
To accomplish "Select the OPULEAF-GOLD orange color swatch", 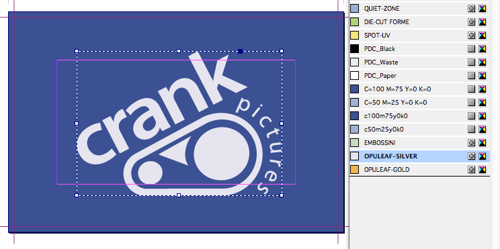I will pyautogui.click(x=355, y=169).
